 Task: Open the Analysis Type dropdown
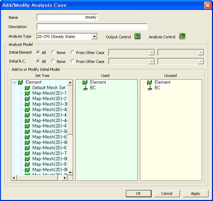point(95,37)
